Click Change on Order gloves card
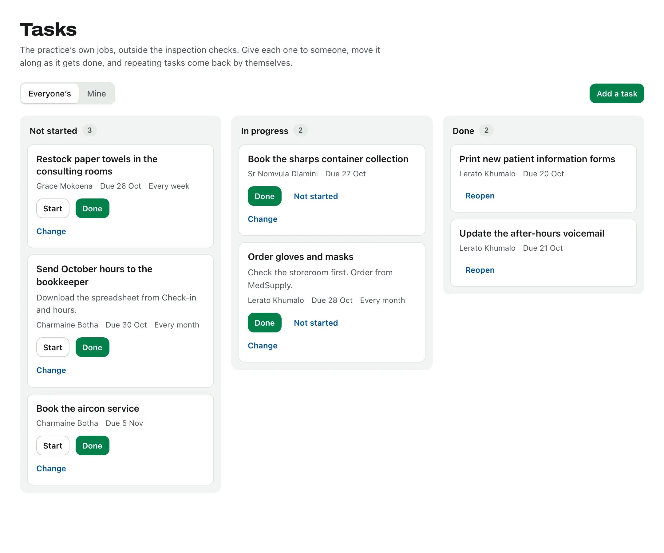The height and width of the screenshot is (553, 664). pos(263,345)
